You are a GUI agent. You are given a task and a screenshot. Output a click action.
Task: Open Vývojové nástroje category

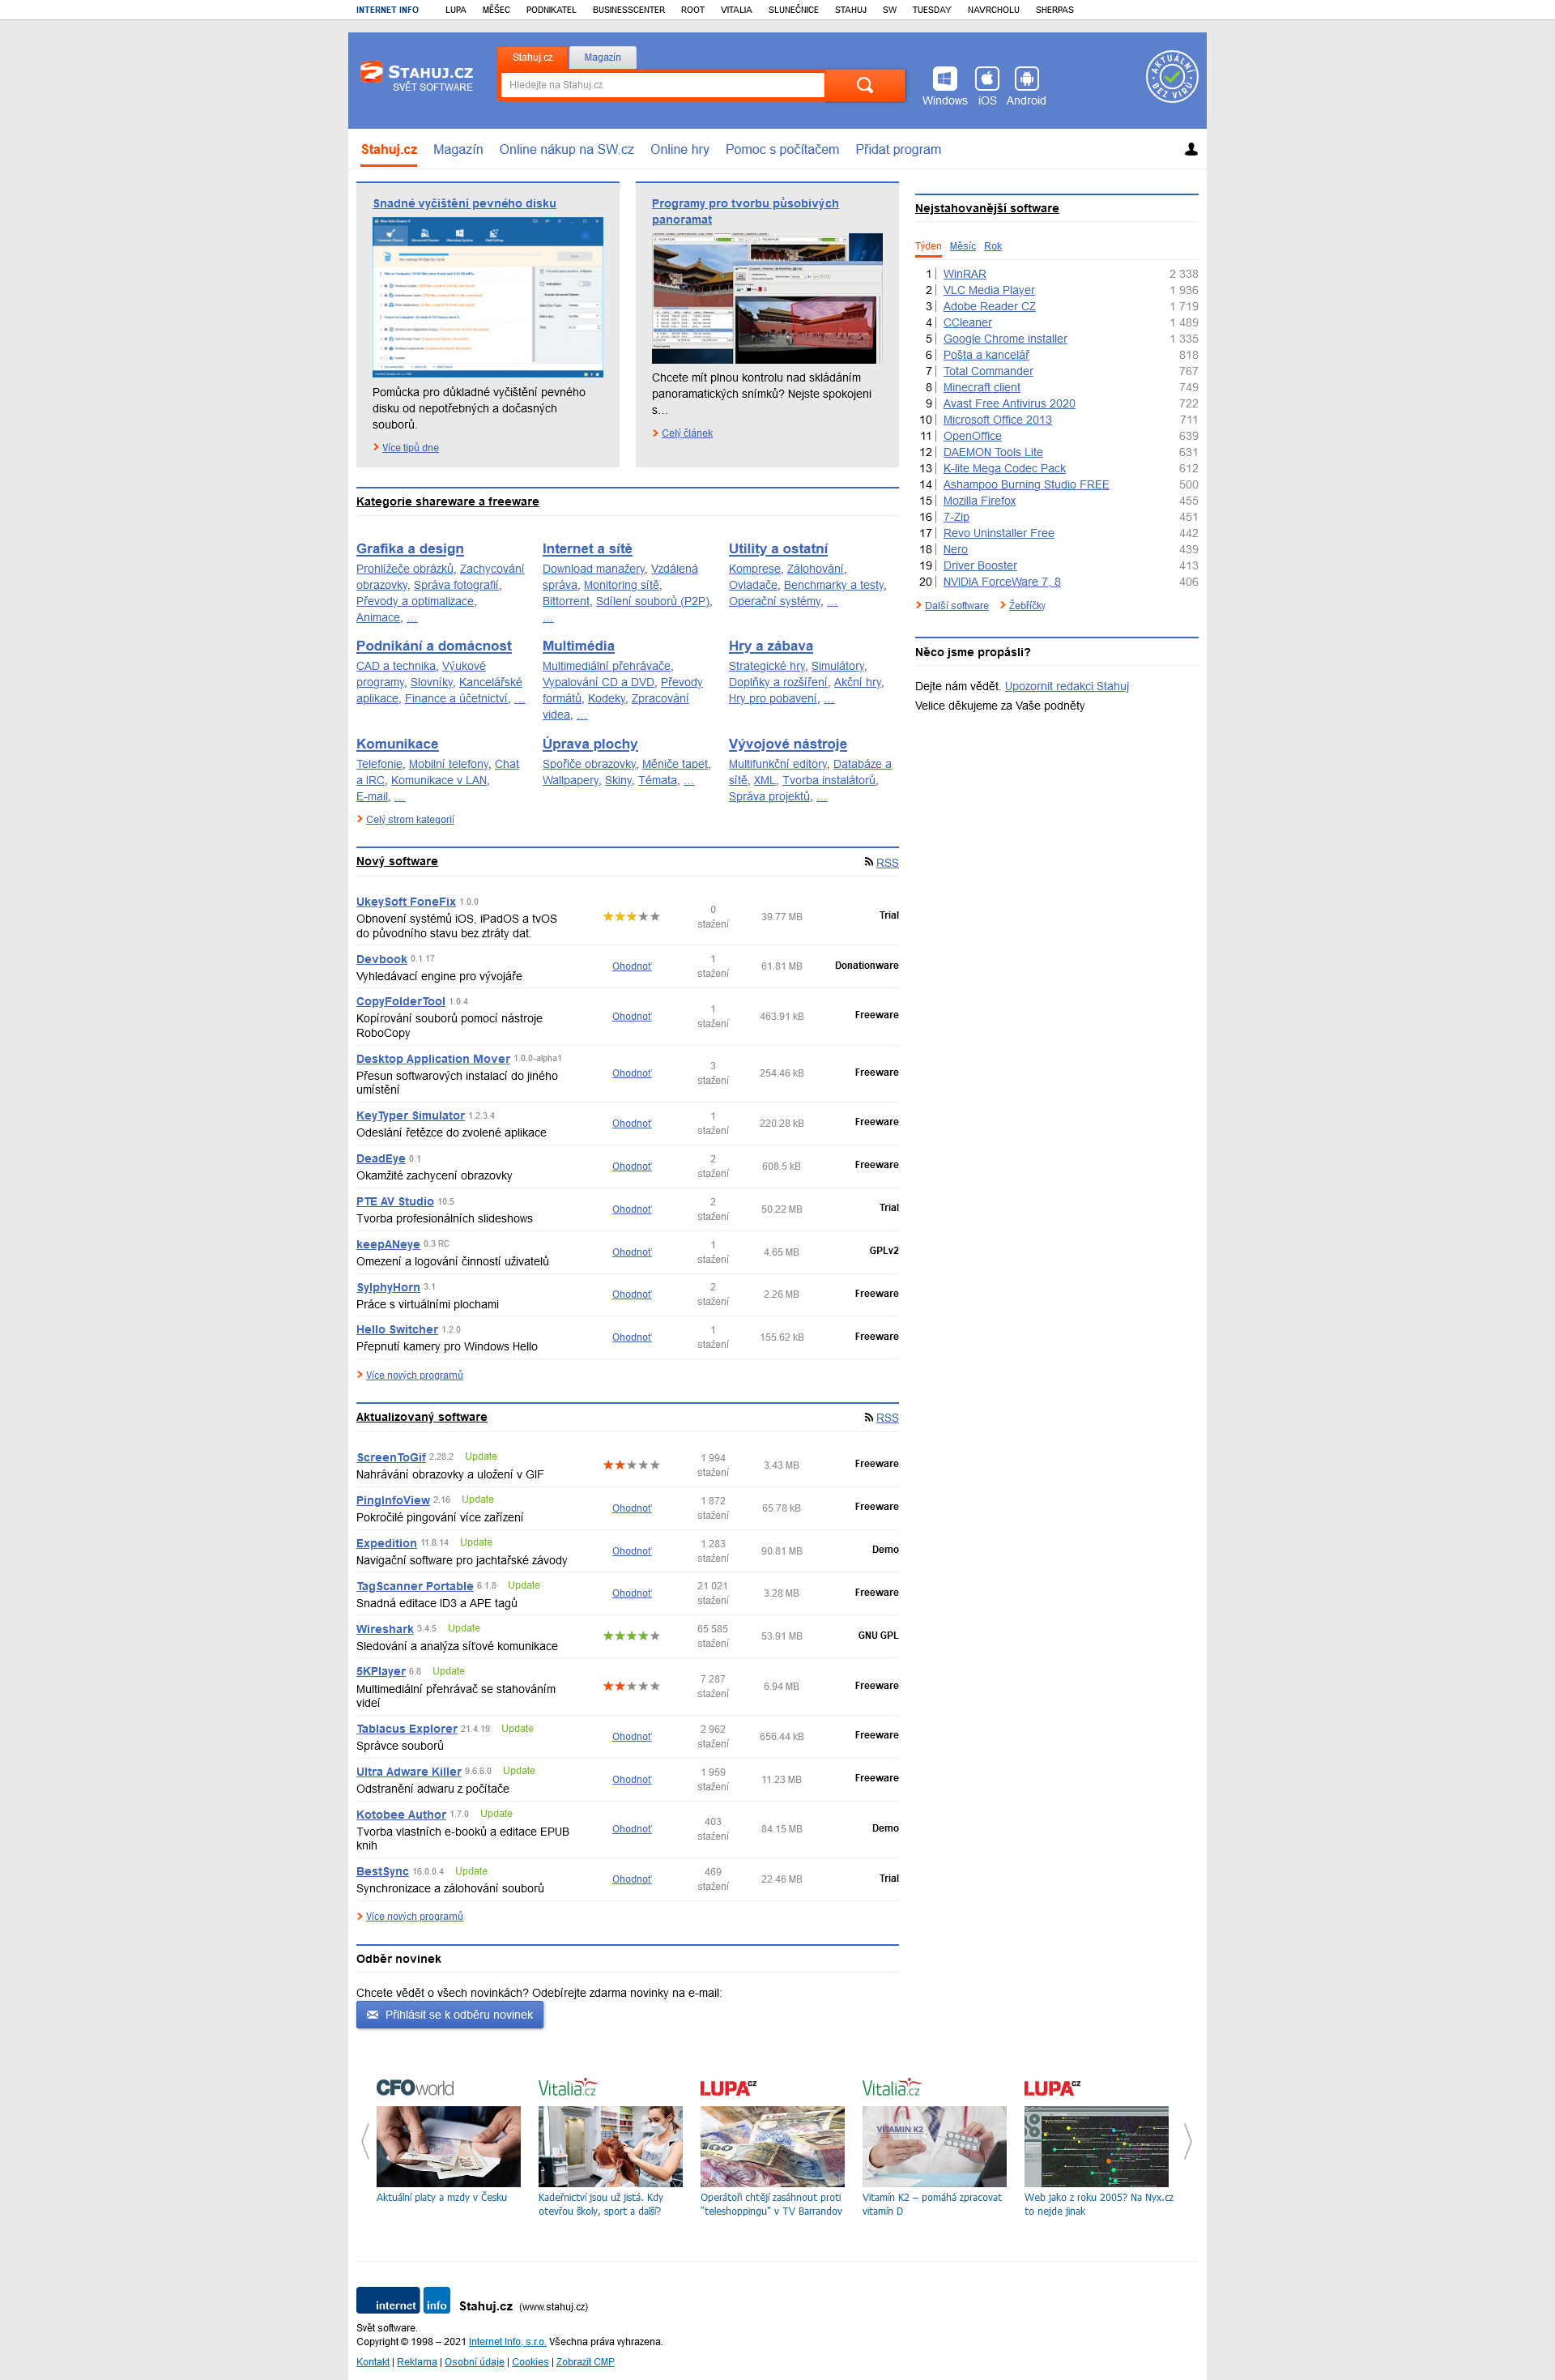(788, 744)
